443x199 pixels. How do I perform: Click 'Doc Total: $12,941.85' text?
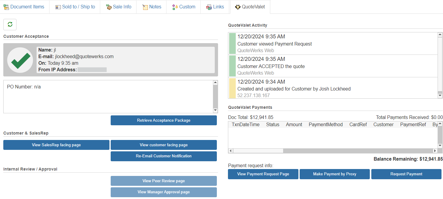[x=251, y=117]
